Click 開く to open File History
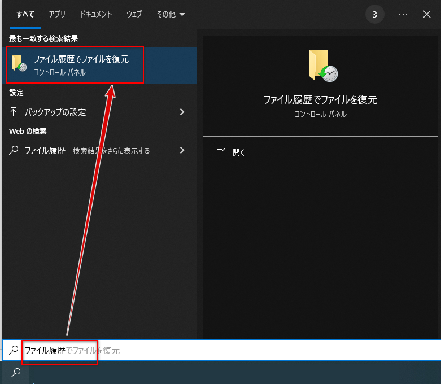This screenshot has width=441, height=384. point(238,152)
